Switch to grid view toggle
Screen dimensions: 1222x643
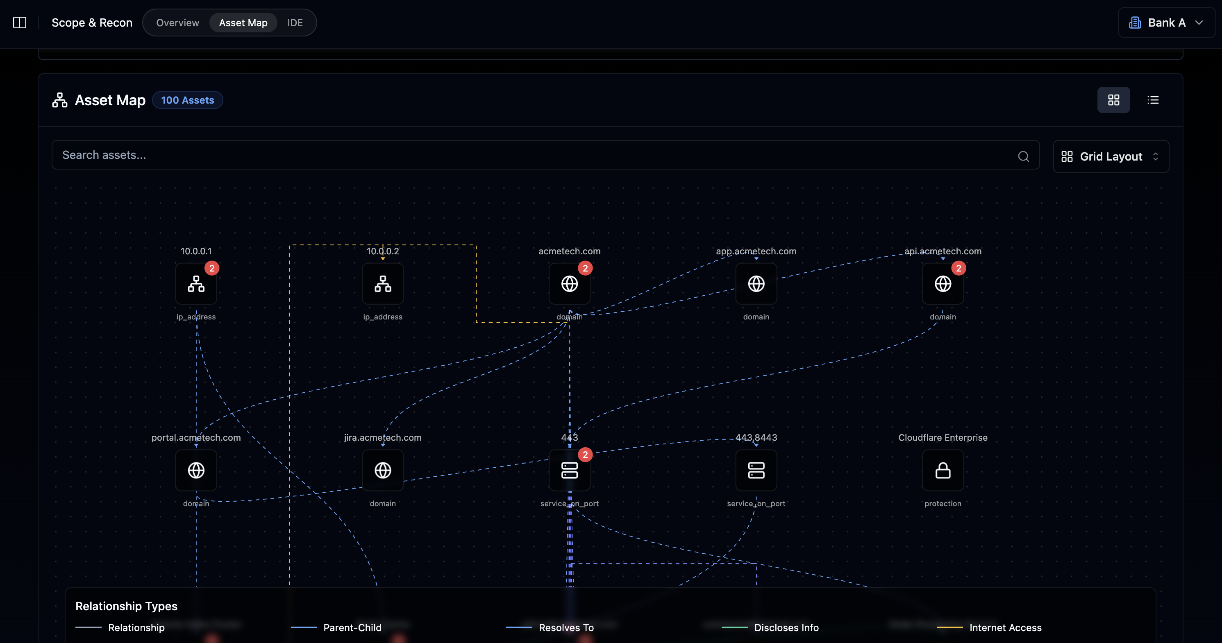(1113, 100)
